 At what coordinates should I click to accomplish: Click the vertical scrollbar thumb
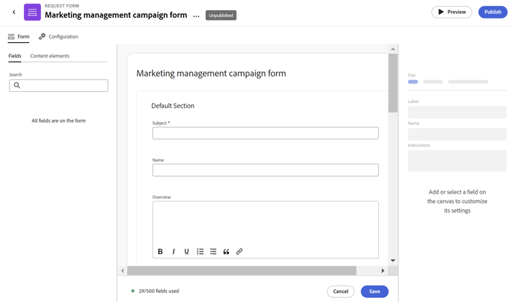click(392, 83)
